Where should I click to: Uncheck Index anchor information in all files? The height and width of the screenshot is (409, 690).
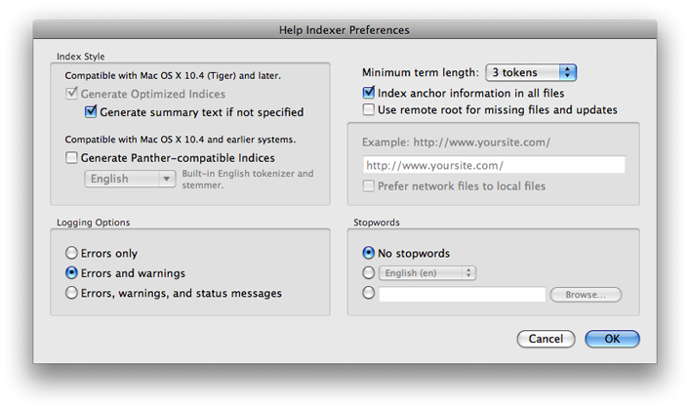click(x=368, y=93)
